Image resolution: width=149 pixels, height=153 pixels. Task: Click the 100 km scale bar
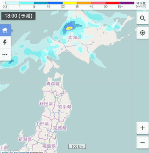tap(77, 146)
